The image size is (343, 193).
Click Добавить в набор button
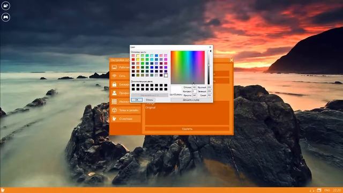(x=191, y=100)
